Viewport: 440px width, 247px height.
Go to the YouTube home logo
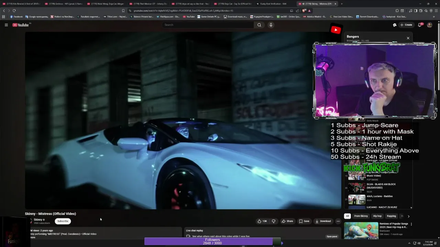coord(21,25)
